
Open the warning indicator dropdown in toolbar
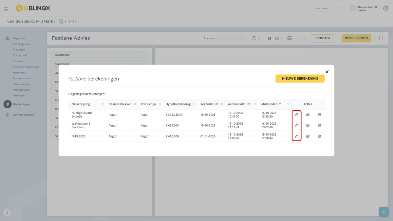click(256, 38)
